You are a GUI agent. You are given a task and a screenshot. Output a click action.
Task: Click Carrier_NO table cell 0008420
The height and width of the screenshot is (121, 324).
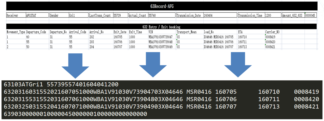[x=273, y=42]
